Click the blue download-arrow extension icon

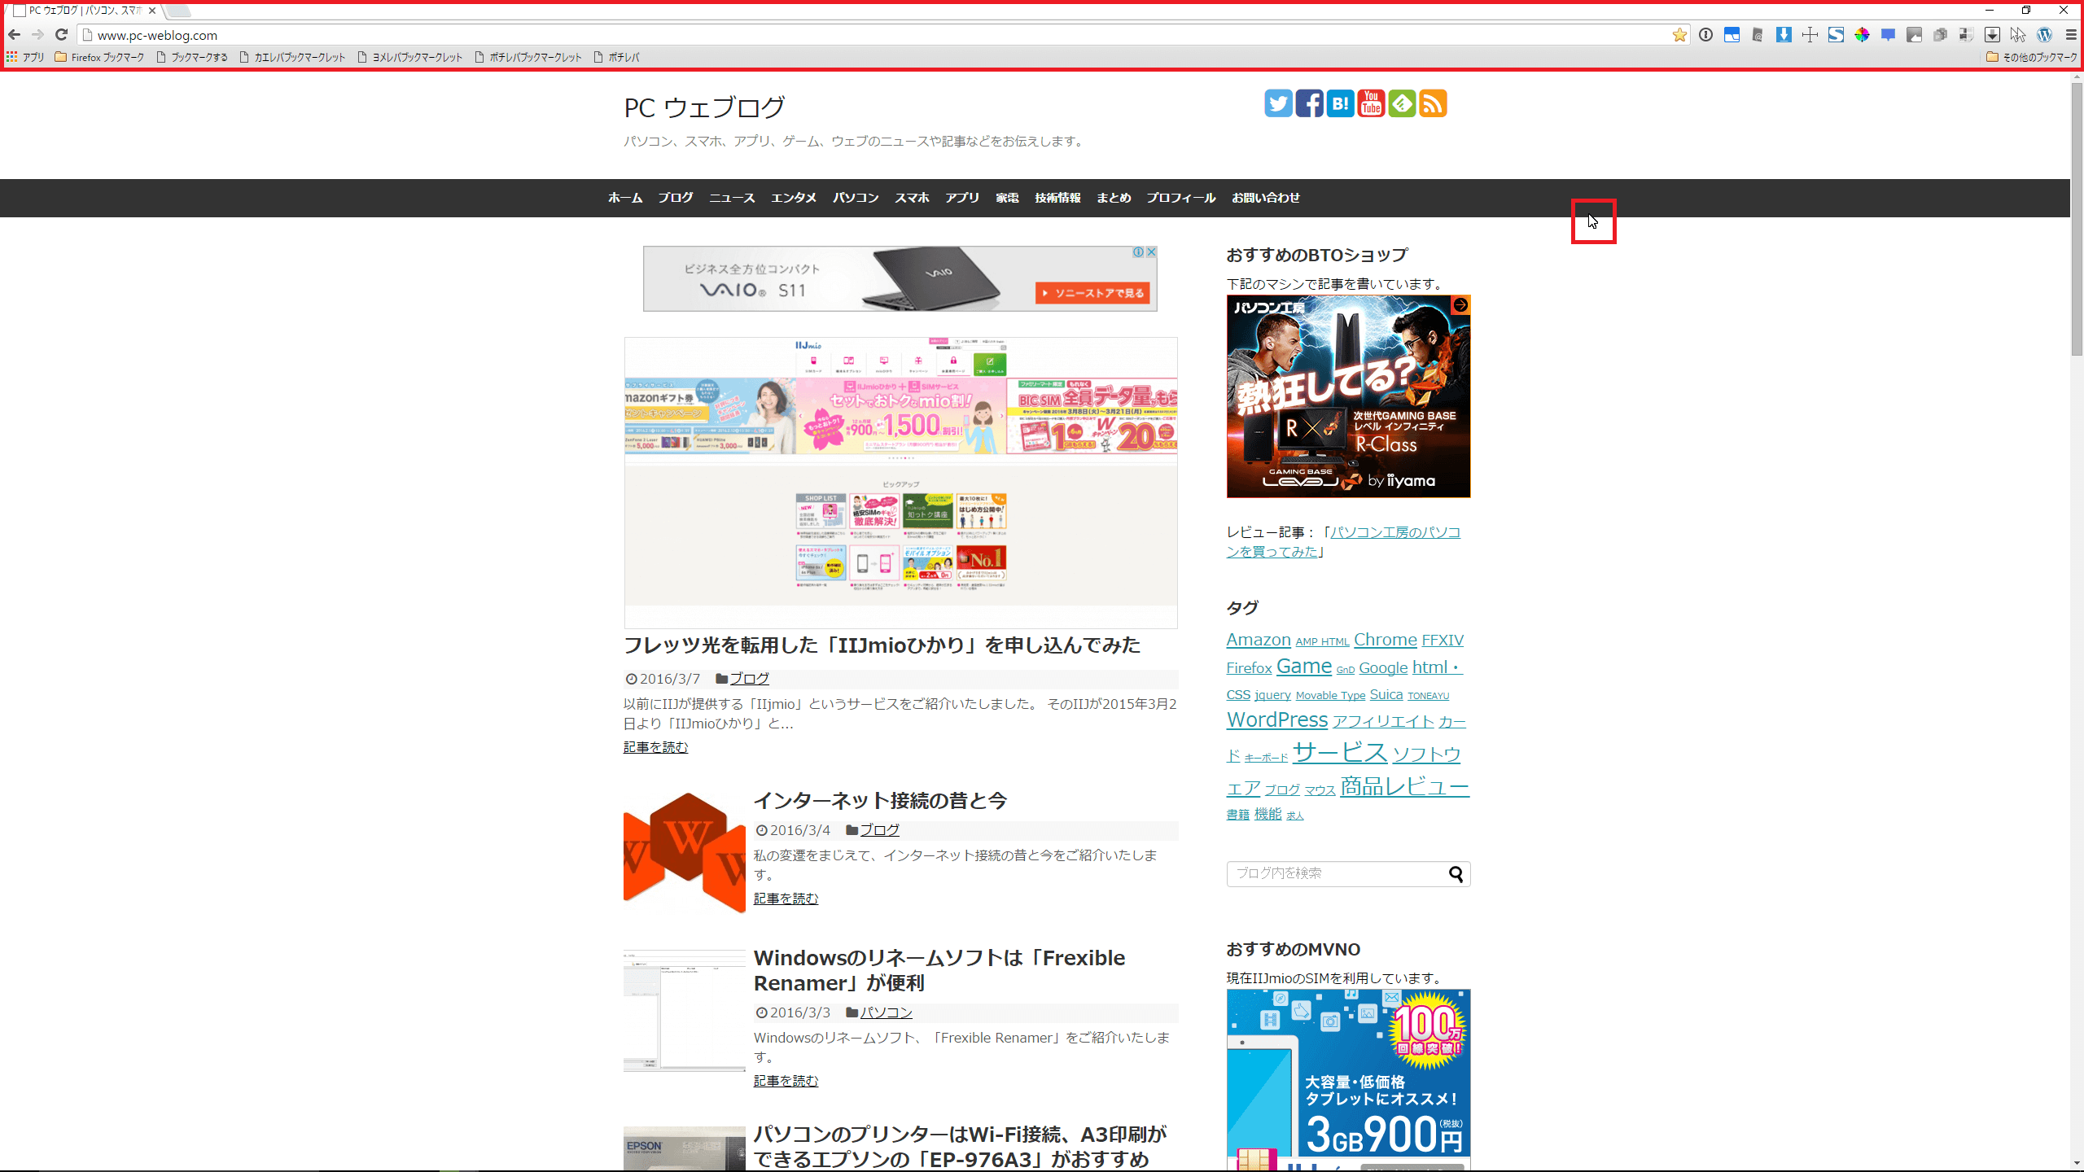point(1784,35)
